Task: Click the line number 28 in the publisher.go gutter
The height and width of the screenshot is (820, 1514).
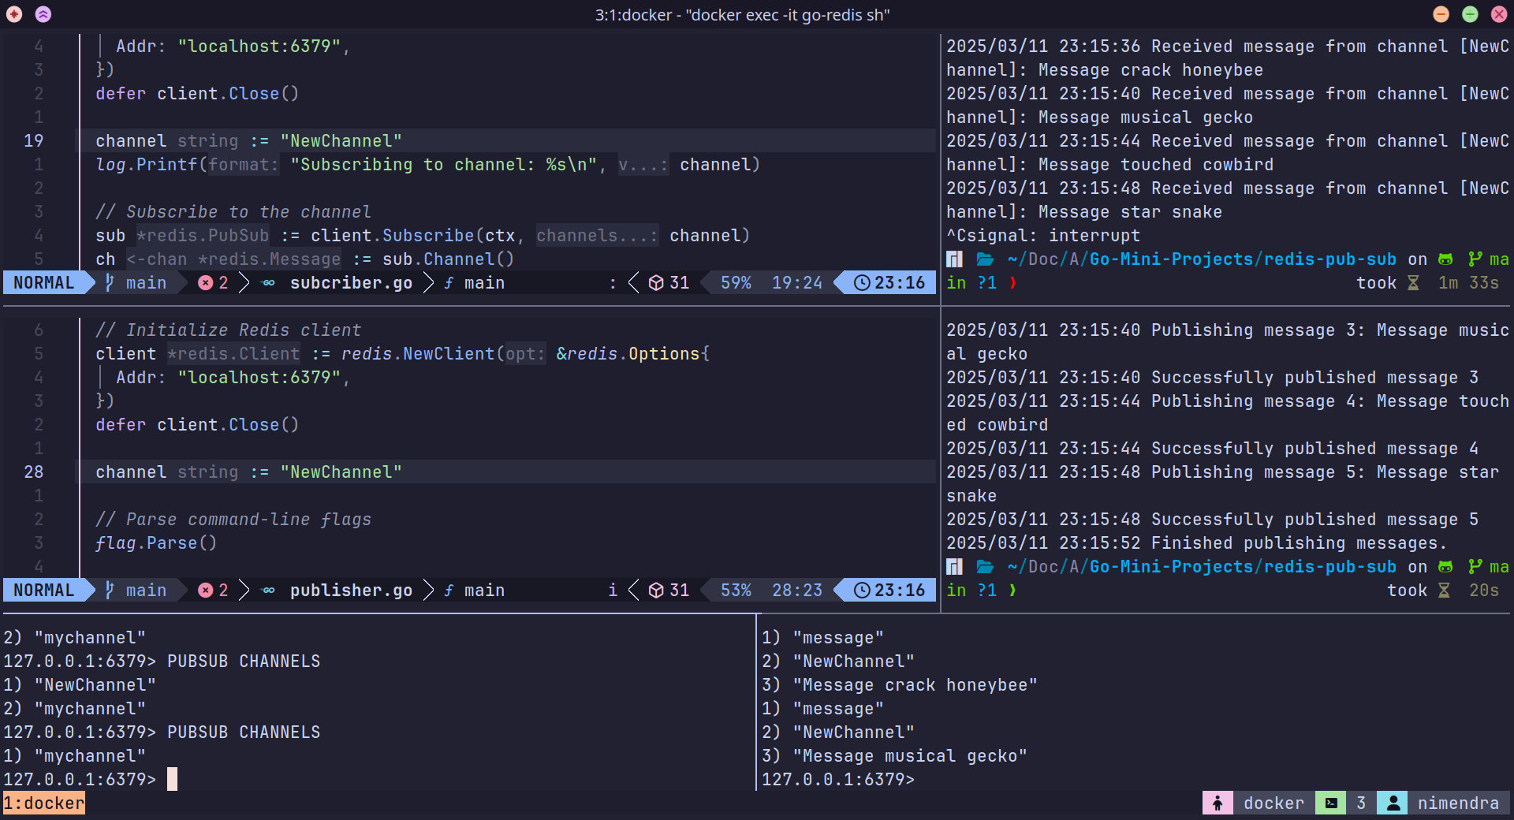Action: [34, 471]
